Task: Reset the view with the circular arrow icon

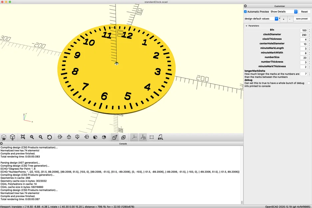Action: pos(49,137)
